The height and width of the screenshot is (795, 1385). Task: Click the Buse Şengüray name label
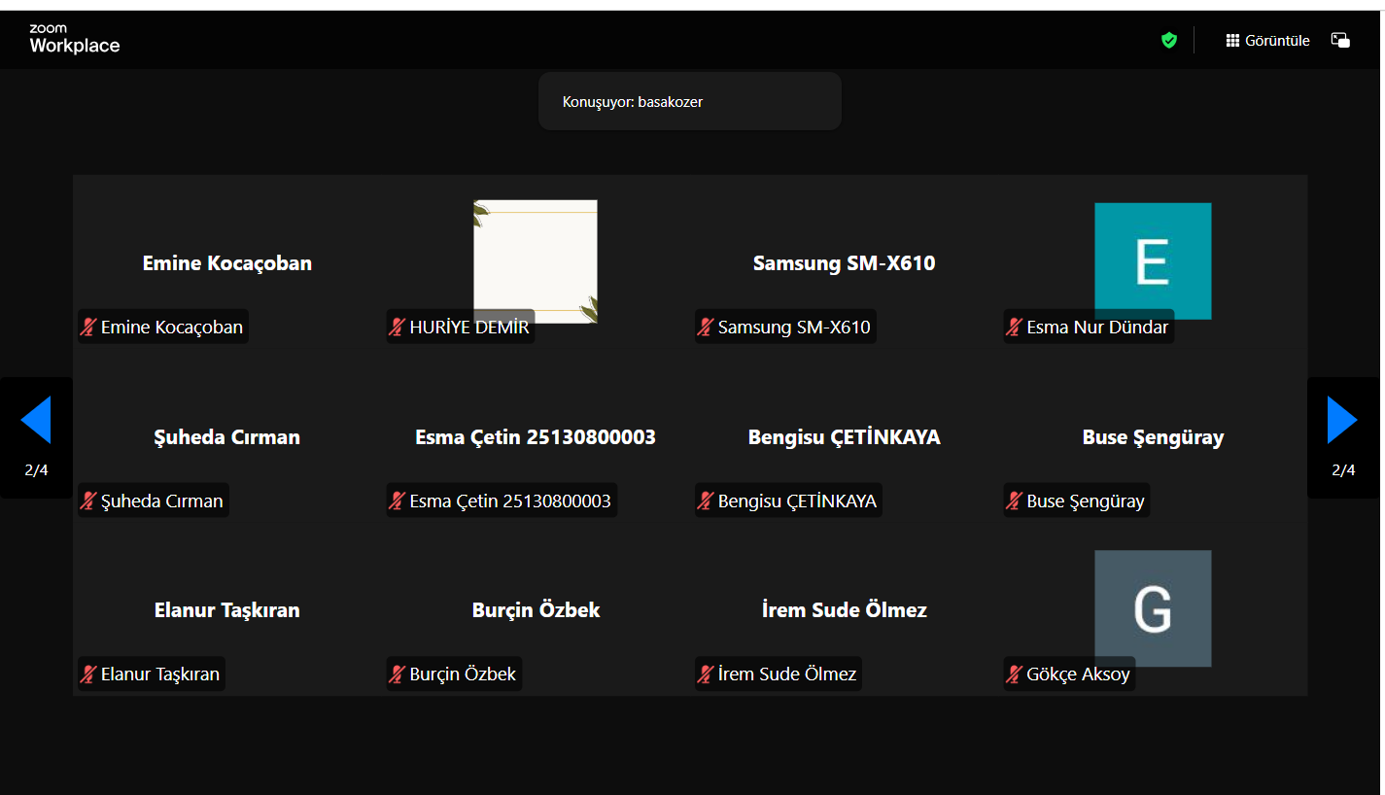[1085, 501]
